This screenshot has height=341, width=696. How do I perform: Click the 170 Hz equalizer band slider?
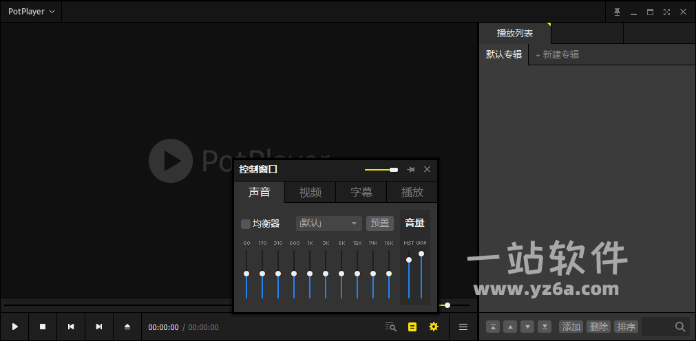click(262, 274)
